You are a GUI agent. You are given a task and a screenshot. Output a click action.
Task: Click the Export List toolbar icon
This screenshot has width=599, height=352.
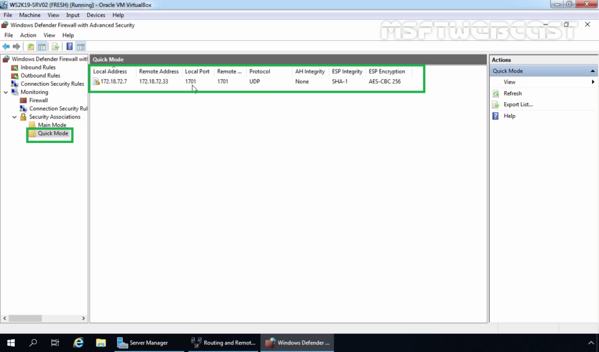pyautogui.click(x=56, y=47)
